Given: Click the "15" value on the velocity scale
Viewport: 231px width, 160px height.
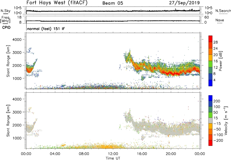Looking at the screenshot, I should (215, 118).
